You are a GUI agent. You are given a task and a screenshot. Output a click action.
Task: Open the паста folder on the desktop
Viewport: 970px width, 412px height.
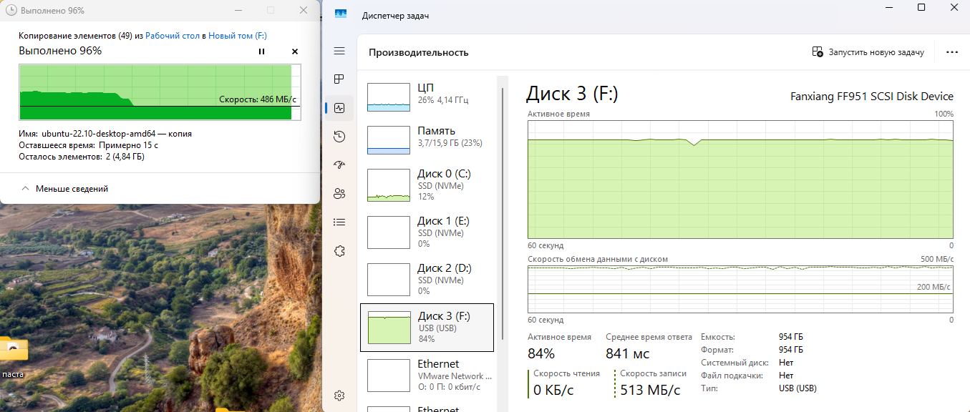pos(14,355)
